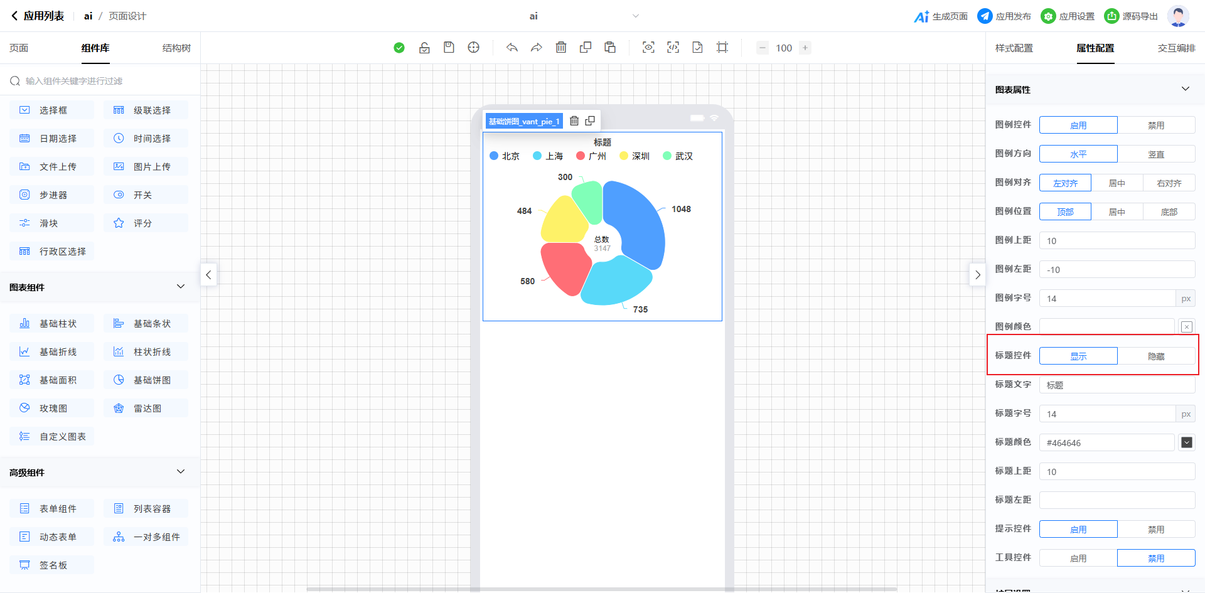Set 标题控件 to 隐藏
The height and width of the screenshot is (593, 1205).
[1156, 356]
